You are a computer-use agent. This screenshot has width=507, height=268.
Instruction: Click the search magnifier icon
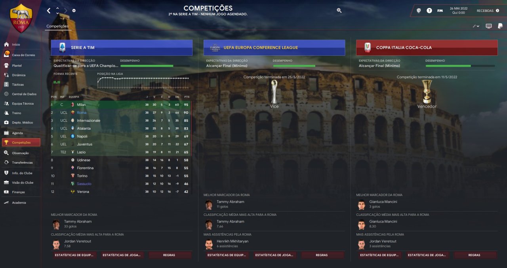click(x=339, y=11)
